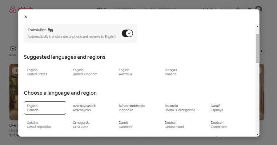
Task: Toggle automatic translation switch off
Action: click(x=127, y=33)
